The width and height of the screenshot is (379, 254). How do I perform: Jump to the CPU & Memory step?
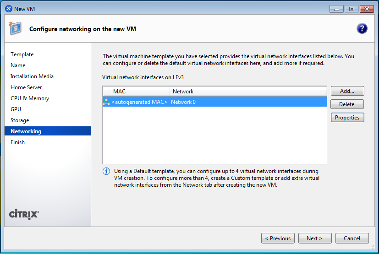[x=30, y=98]
